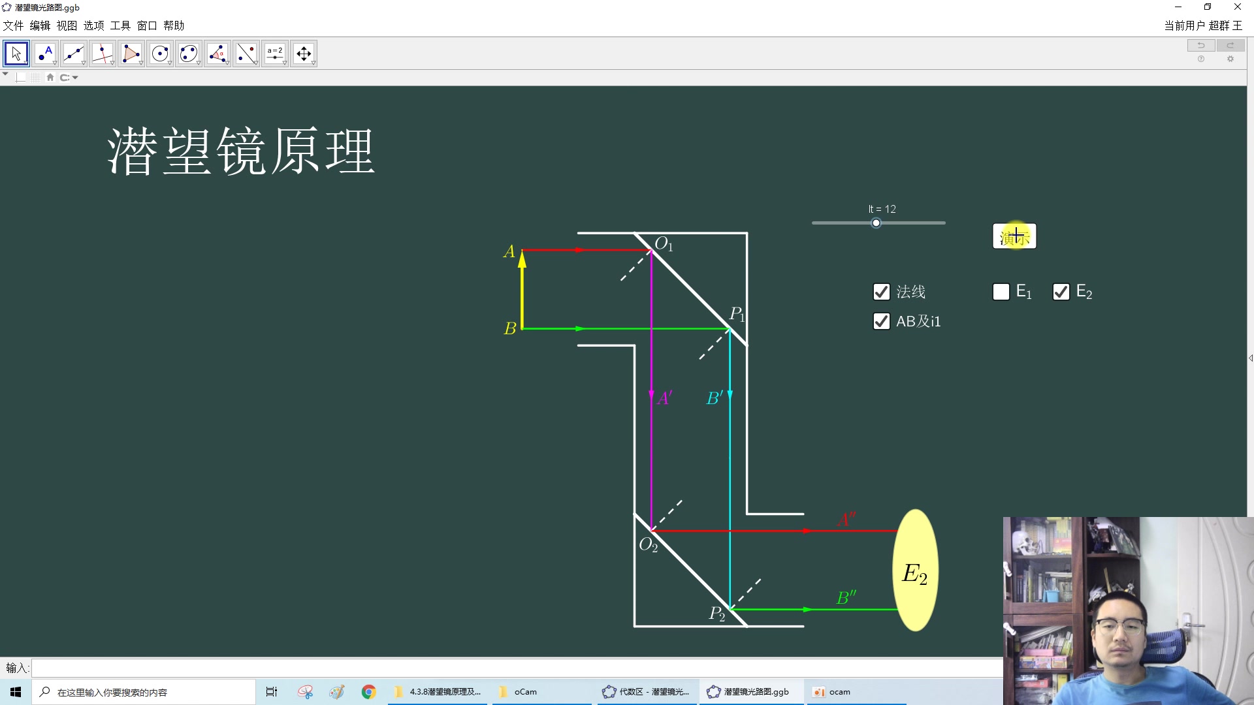Screen dimensions: 1254x705
Task: Open the paint palette taskbar icon
Action: (x=337, y=692)
